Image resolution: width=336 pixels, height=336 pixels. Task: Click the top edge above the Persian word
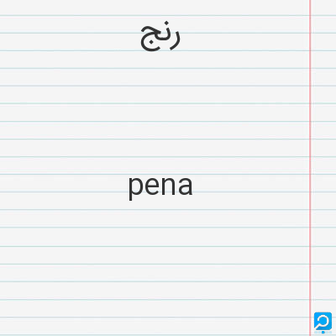[160, 8]
